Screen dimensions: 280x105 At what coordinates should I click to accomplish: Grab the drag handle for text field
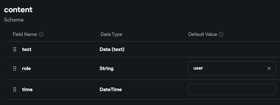(x=15, y=49)
